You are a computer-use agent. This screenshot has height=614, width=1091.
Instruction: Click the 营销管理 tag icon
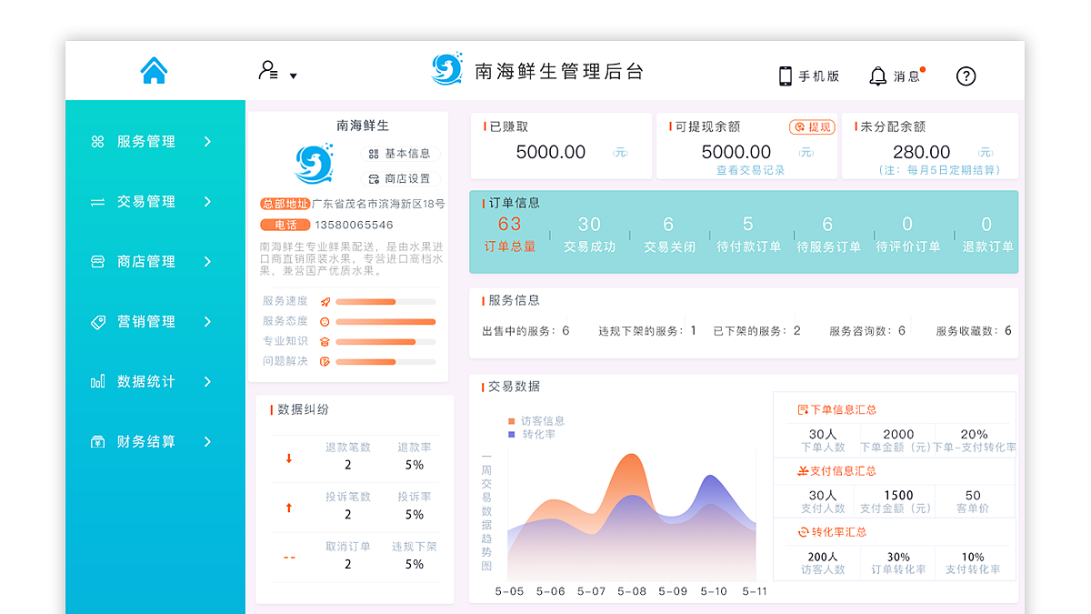point(97,321)
